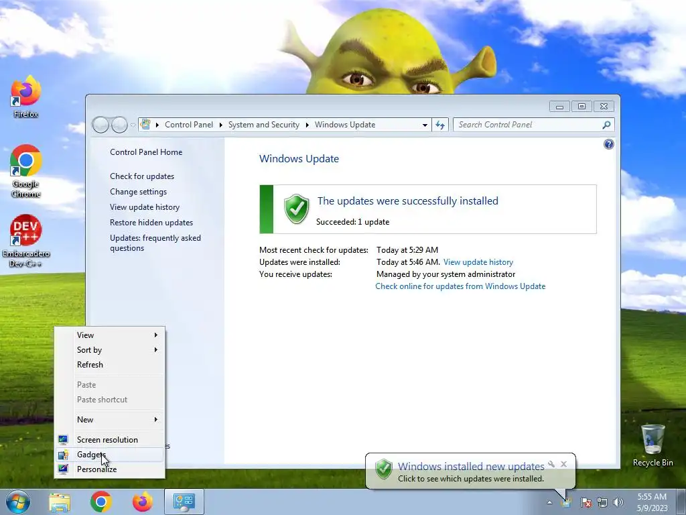Viewport: 686px width, 515px height.
Task: Click View update history in sidebar
Action: [145, 207]
